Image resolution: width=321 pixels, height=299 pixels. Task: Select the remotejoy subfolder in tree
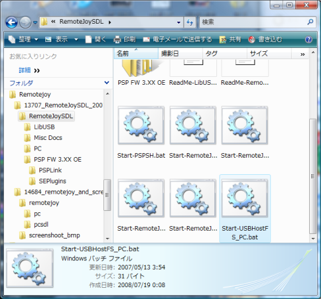(x=39, y=203)
